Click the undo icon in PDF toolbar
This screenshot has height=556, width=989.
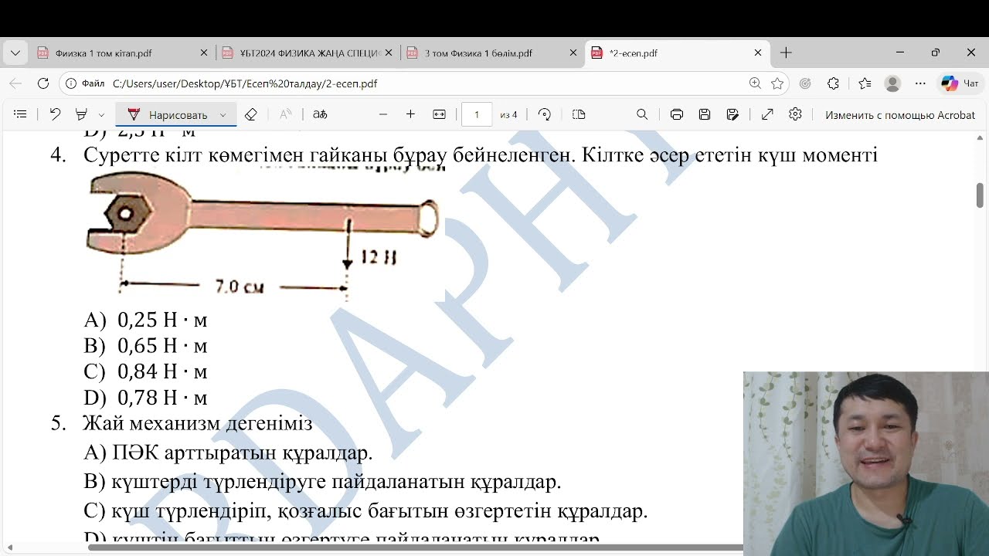(55, 114)
